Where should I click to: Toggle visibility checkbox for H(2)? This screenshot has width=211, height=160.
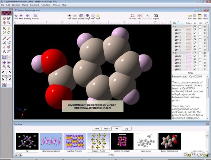195,60
